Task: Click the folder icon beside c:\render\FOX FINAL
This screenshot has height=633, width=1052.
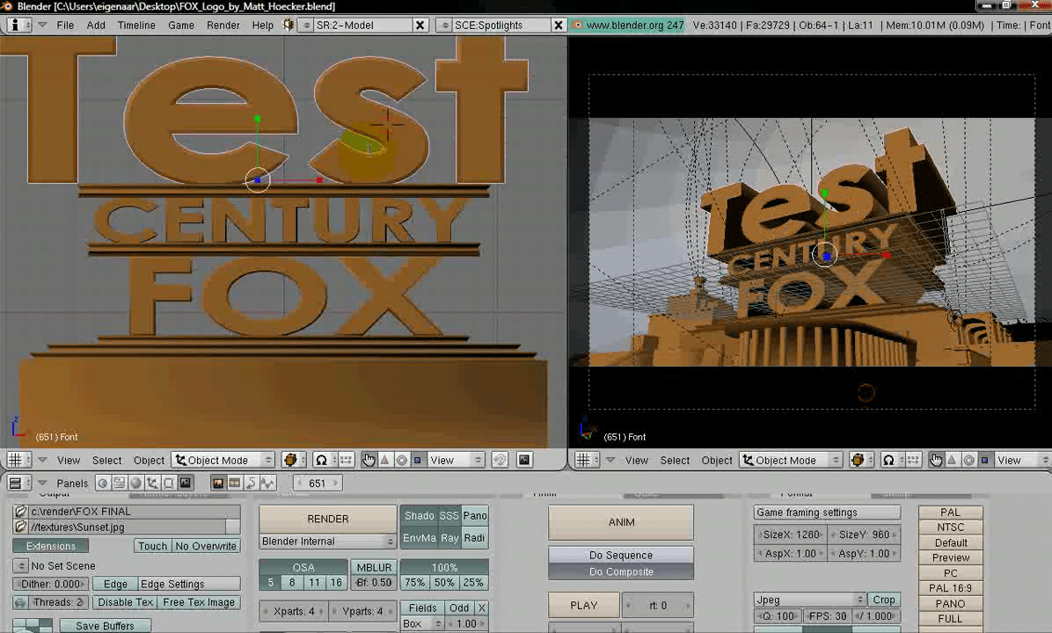Action: [x=21, y=511]
